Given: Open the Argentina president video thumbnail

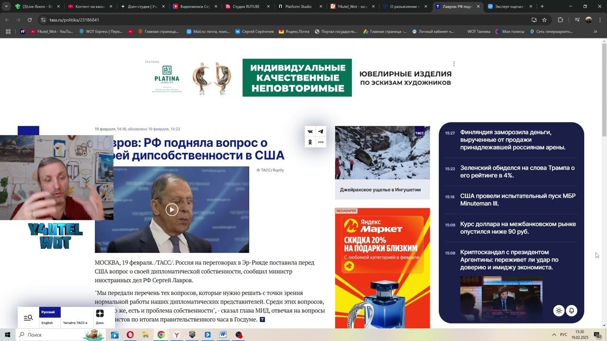Looking at the screenshot, I should pos(501,297).
